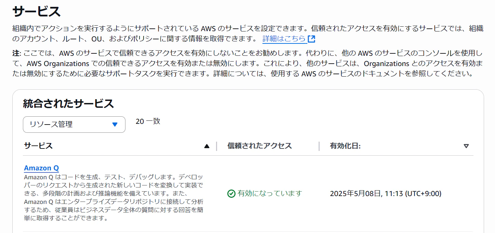Click divider between サービス and 信頼されたアクセス columns
The width and height of the screenshot is (495, 233).
coord(216,146)
